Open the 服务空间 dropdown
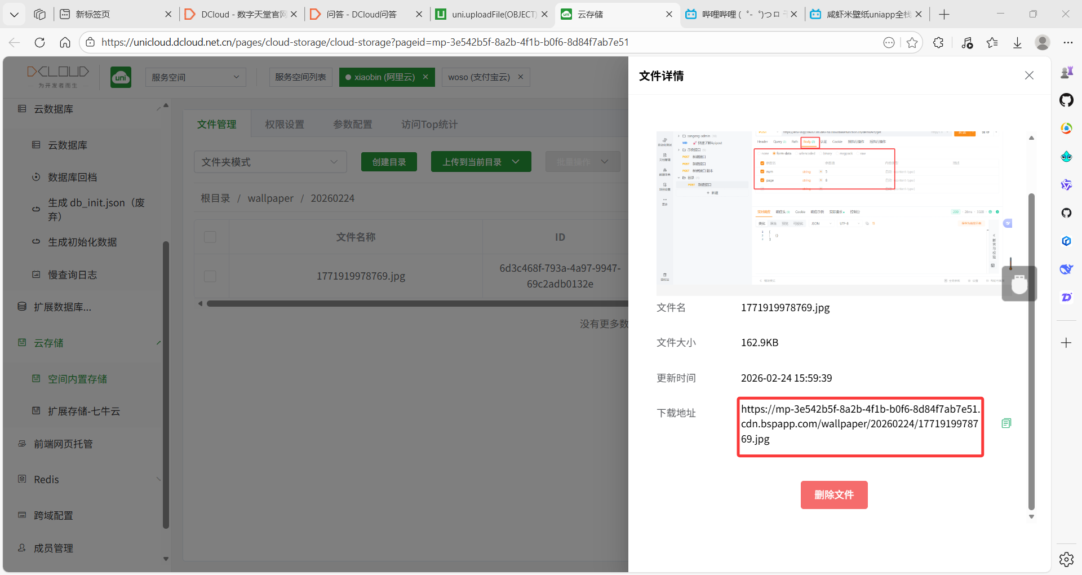 coord(195,77)
